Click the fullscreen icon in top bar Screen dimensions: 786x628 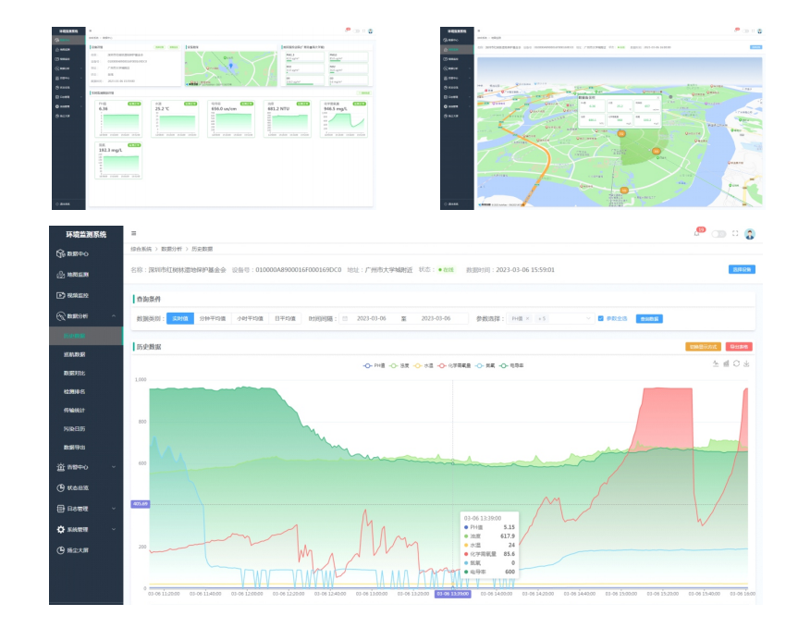coord(735,234)
